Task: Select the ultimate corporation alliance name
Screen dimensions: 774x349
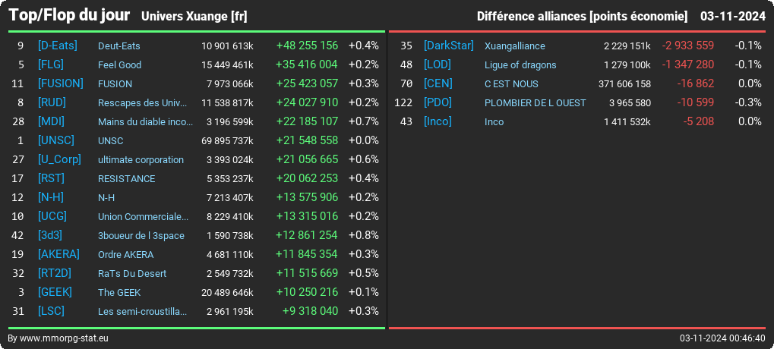Action: [x=141, y=160]
